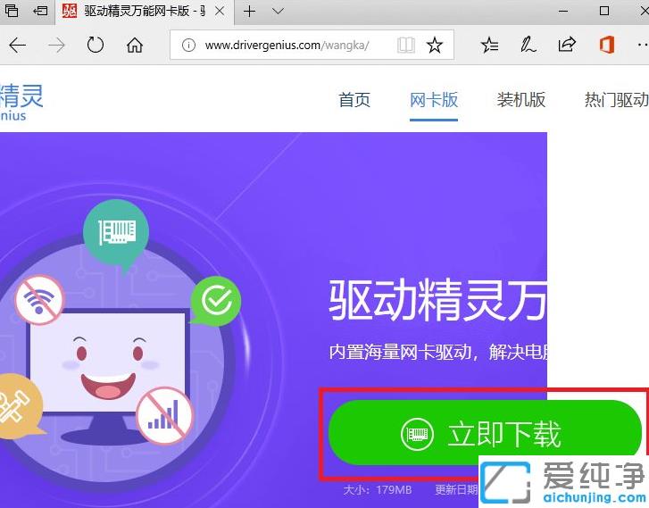Click the site information icon in address bar
Viewport: 649px width, 508px height.
[188, 45]
